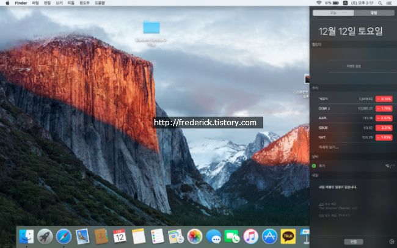Open App Store icon in Dock
The height and width of the screenshot is (248, 397).
click(x=269, y=236)
